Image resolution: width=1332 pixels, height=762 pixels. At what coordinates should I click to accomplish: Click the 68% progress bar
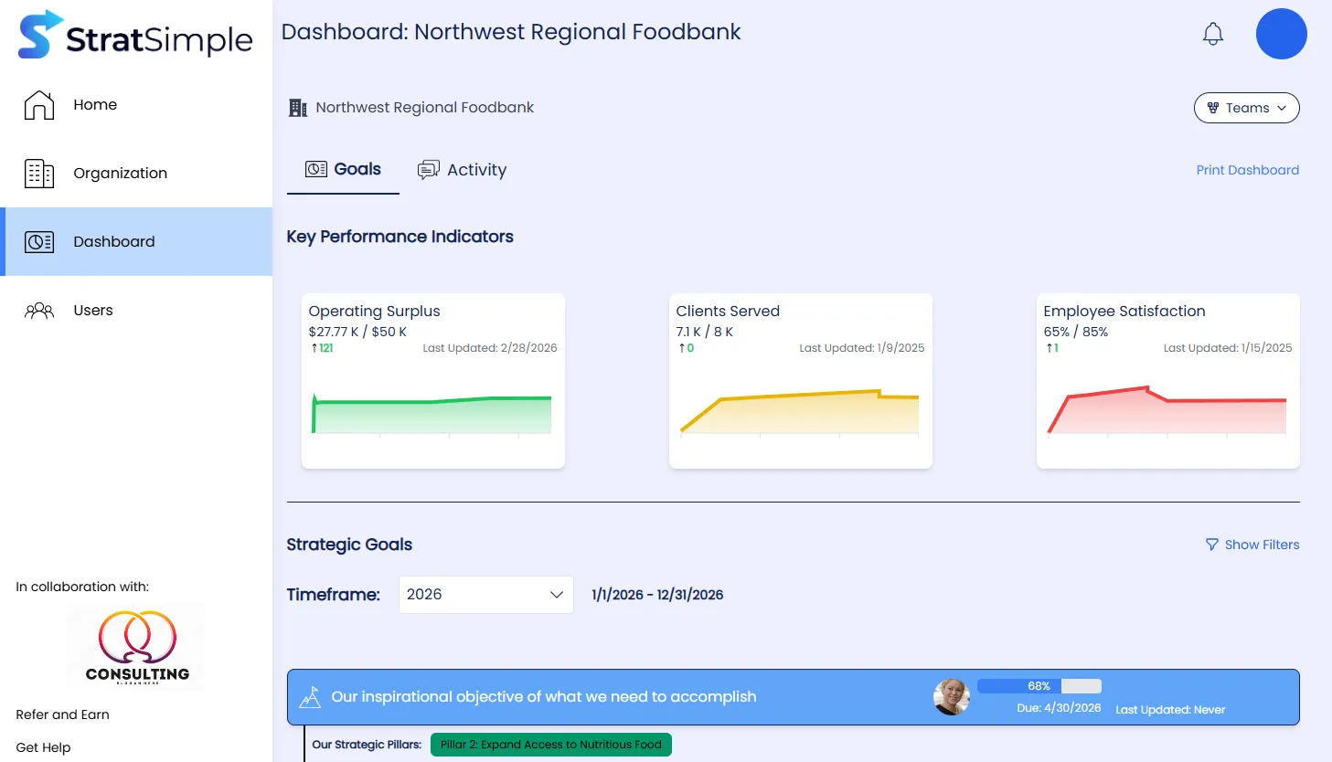pyautogui.click(x=1039, y=686)
